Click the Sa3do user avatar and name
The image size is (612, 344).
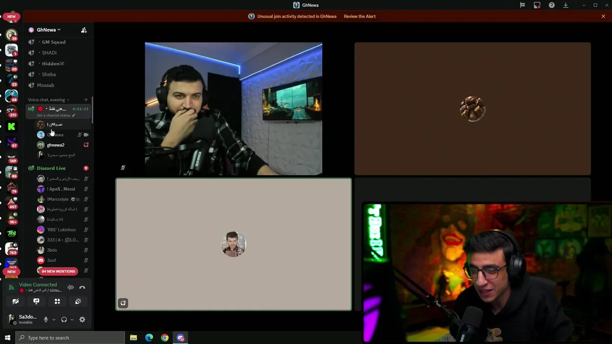(22, 319)
